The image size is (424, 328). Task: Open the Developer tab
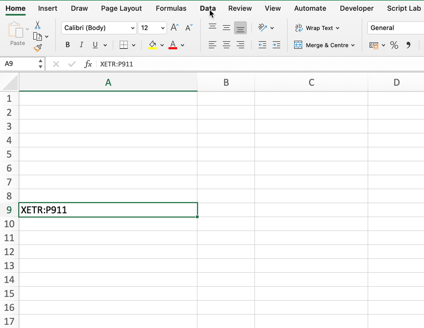(x=357, y=9)
